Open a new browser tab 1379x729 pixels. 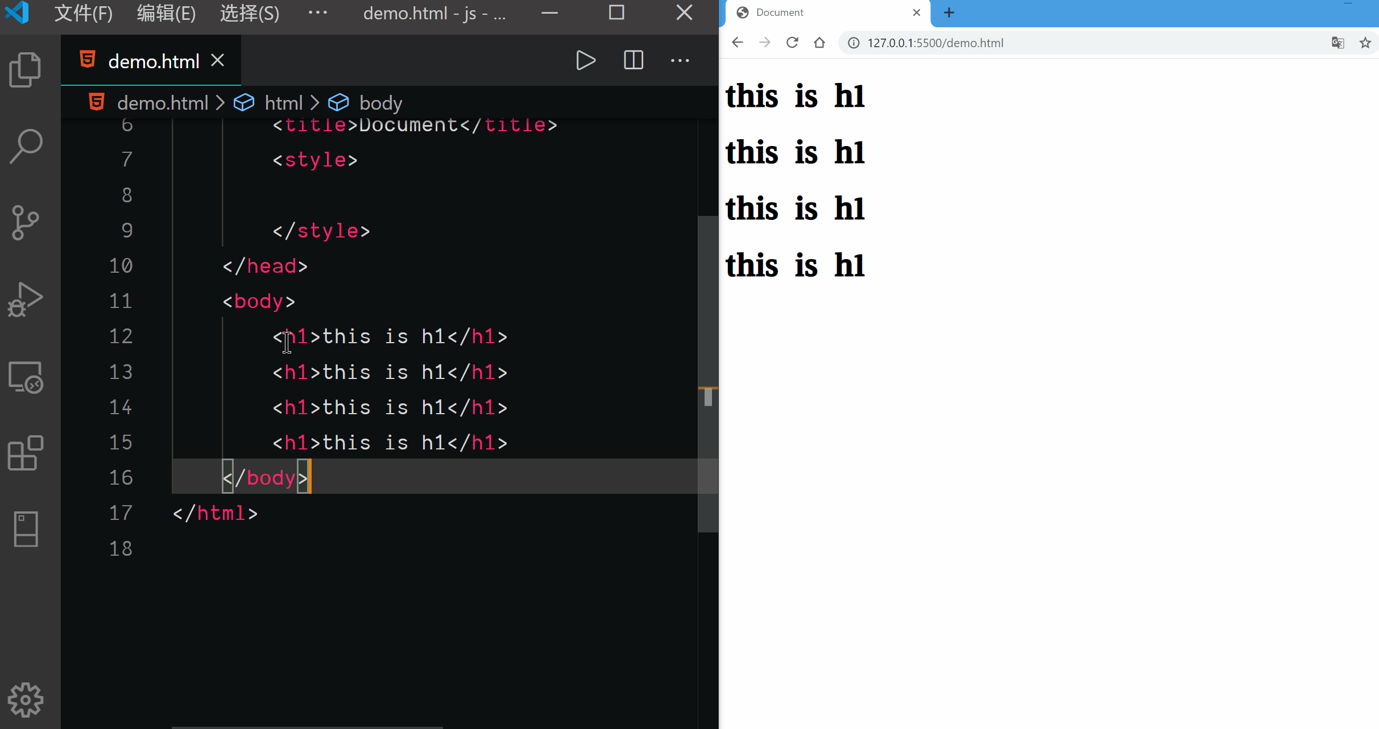[x=949, y=13]
